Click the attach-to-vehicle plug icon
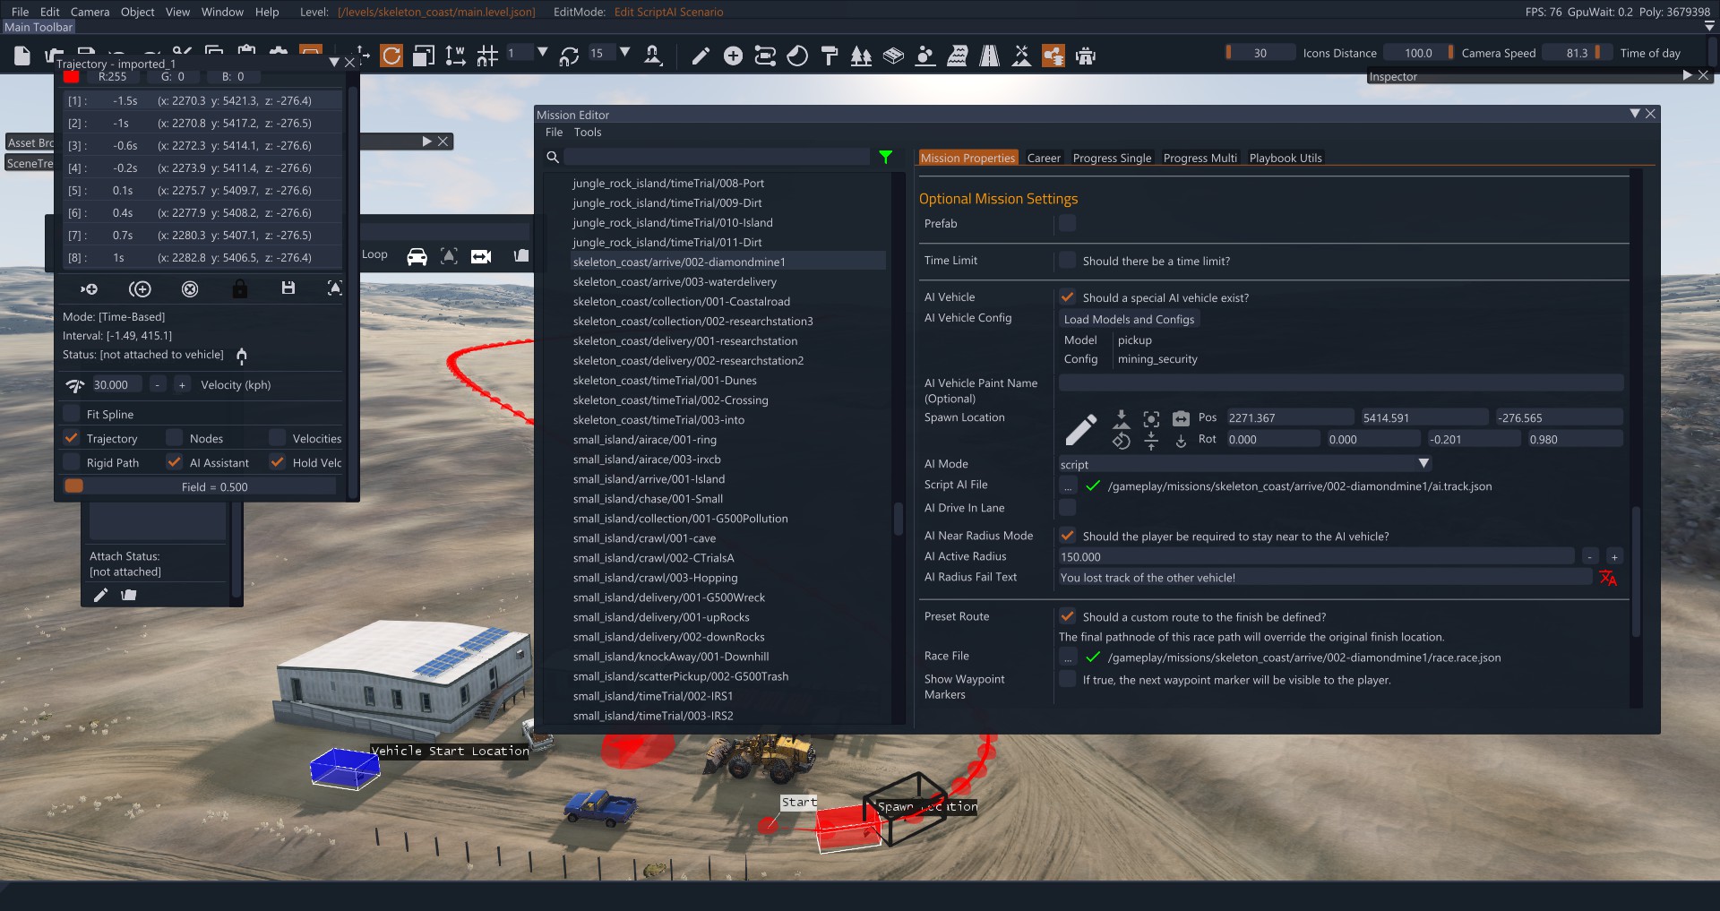The width and height of the screenshot is (1720, 911). [x=242, y=356]
